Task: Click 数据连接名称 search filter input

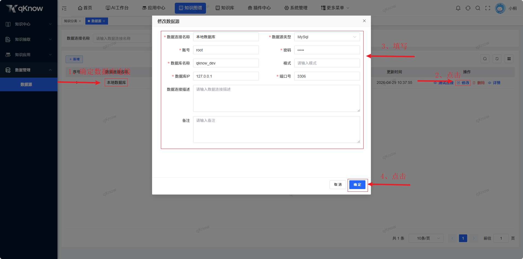Action: 122,38
